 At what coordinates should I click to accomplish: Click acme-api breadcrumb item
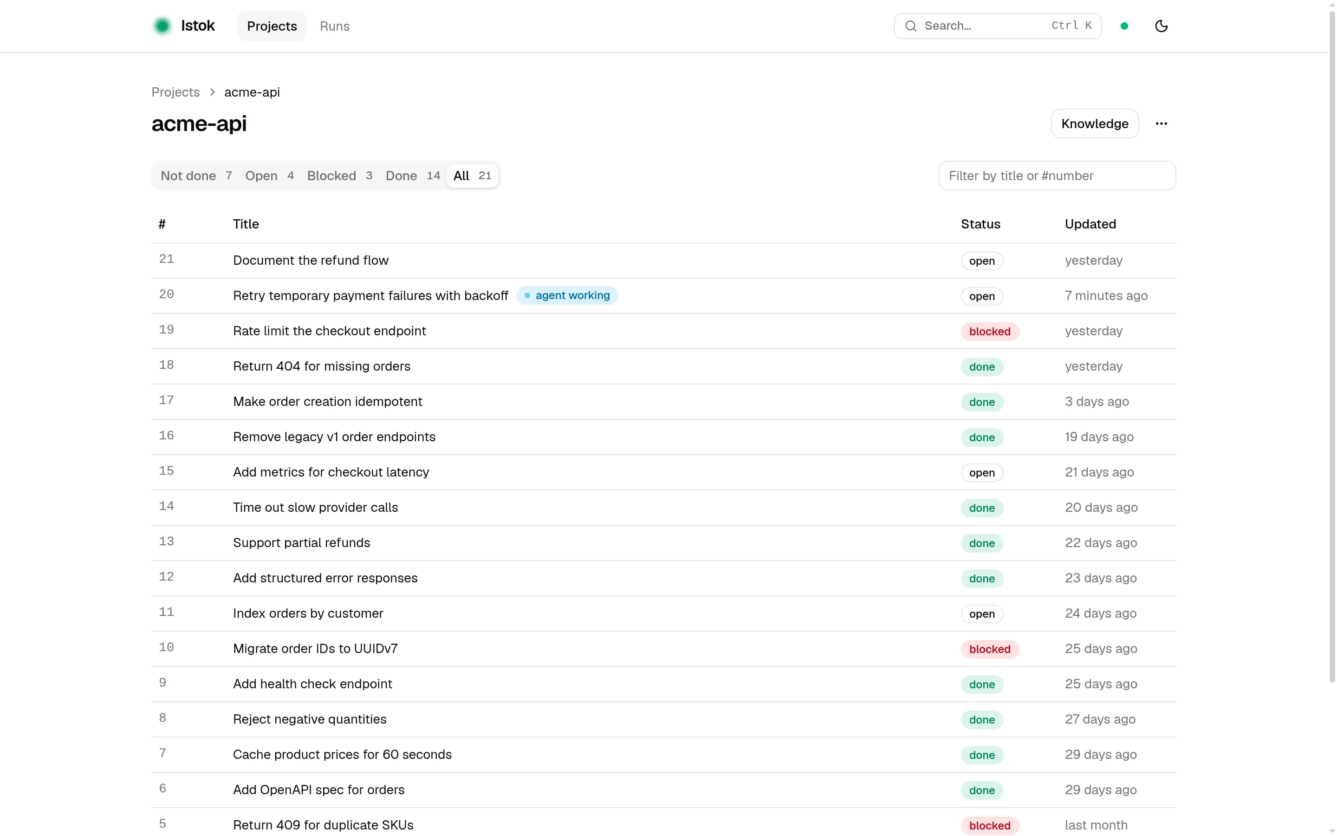coord(252,92)
